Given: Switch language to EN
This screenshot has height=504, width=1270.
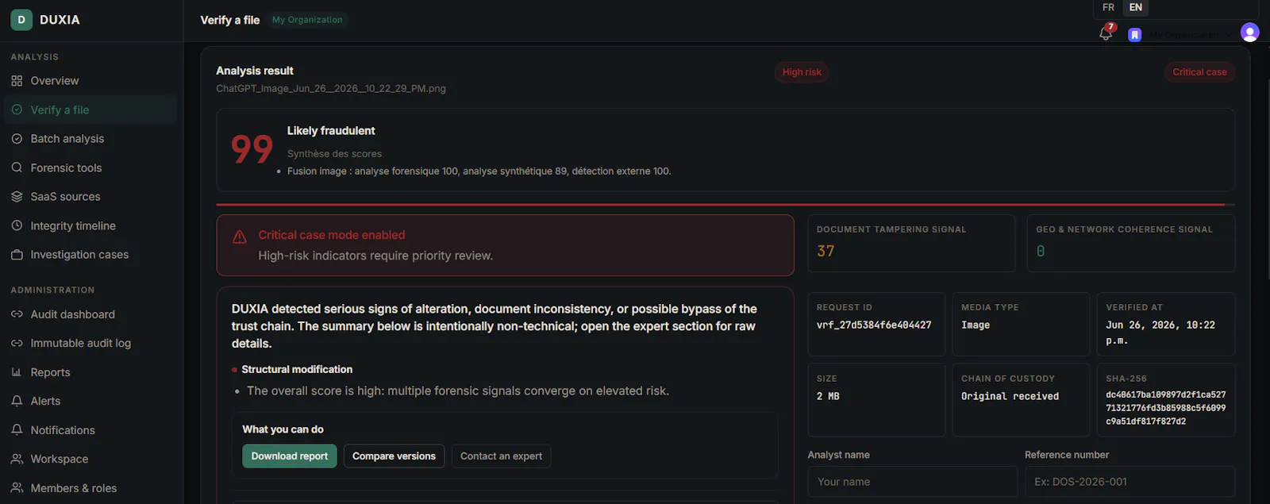Looking at the screenshot, I should (1136, 7).
